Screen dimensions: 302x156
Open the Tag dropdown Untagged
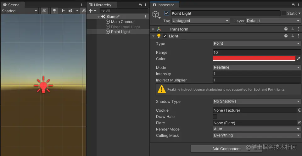pos(201,21)
